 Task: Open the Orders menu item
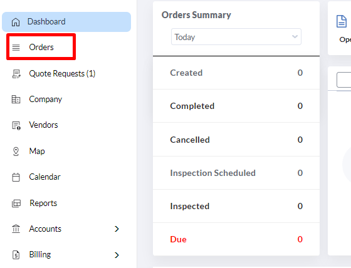pos(41,47)
